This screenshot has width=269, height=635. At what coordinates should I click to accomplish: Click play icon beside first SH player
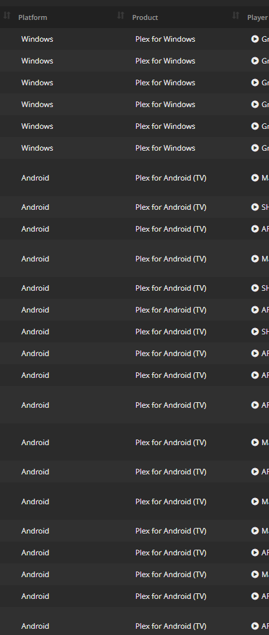tap(255, 207)
